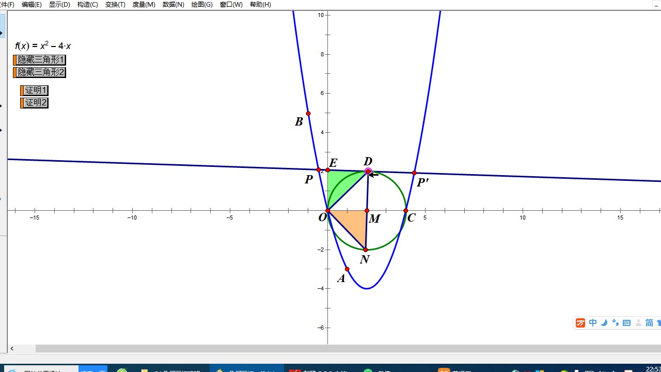Click the 隐藏三角形2 action button
This screenshot has width=661, height=372.
coord(40,72)
